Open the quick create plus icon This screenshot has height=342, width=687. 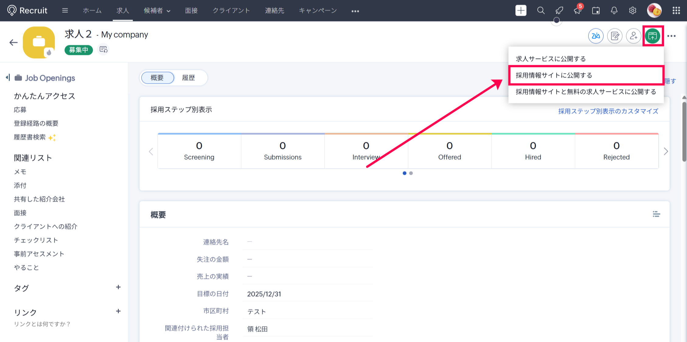click(x=521, y=11)
